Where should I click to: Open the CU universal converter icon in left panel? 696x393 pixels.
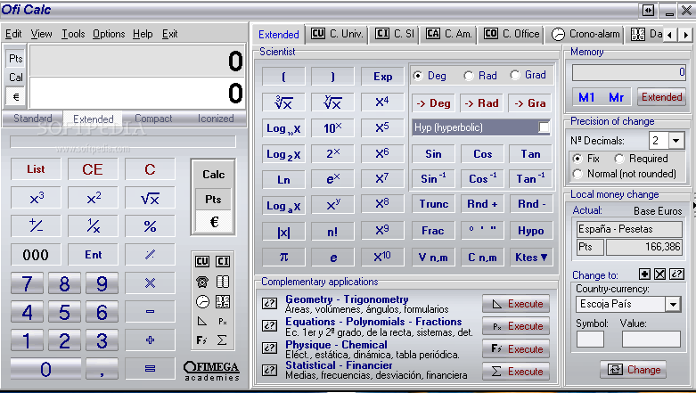[202, 261]
